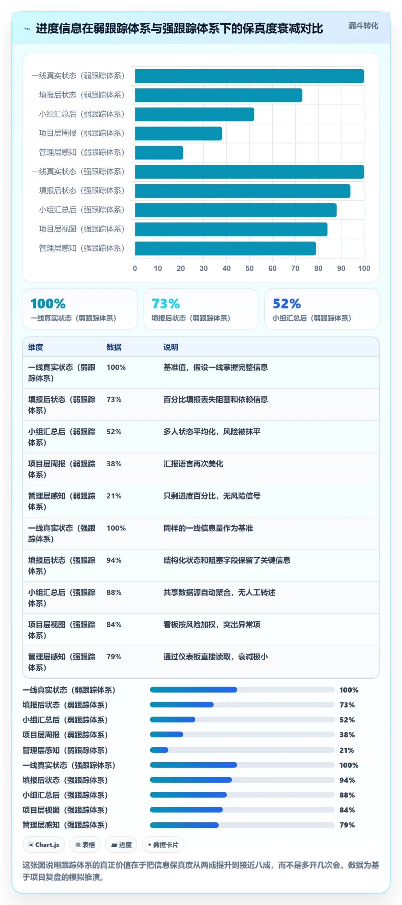The width and height of the screenshot is (402, 905).
Task: Select the 表格 chip
Action: (85, 845)
